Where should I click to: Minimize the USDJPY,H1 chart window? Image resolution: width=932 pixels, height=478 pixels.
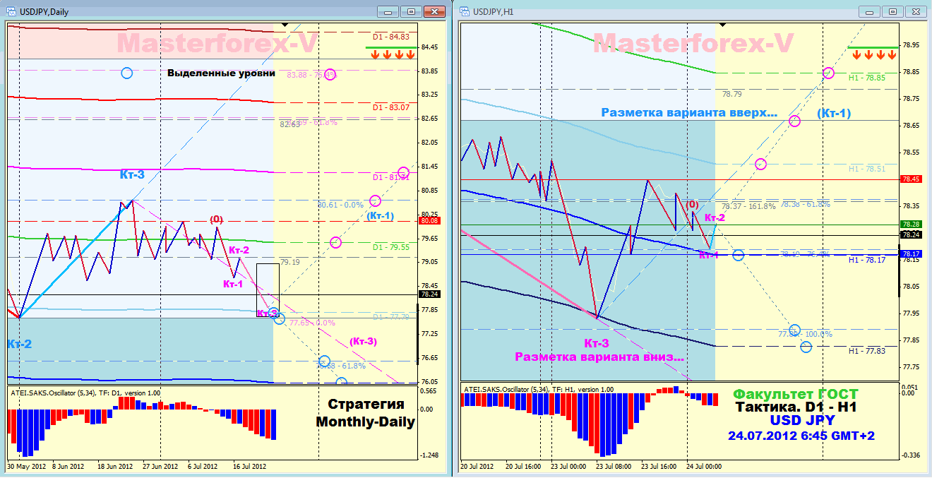(x=870, y=11)
